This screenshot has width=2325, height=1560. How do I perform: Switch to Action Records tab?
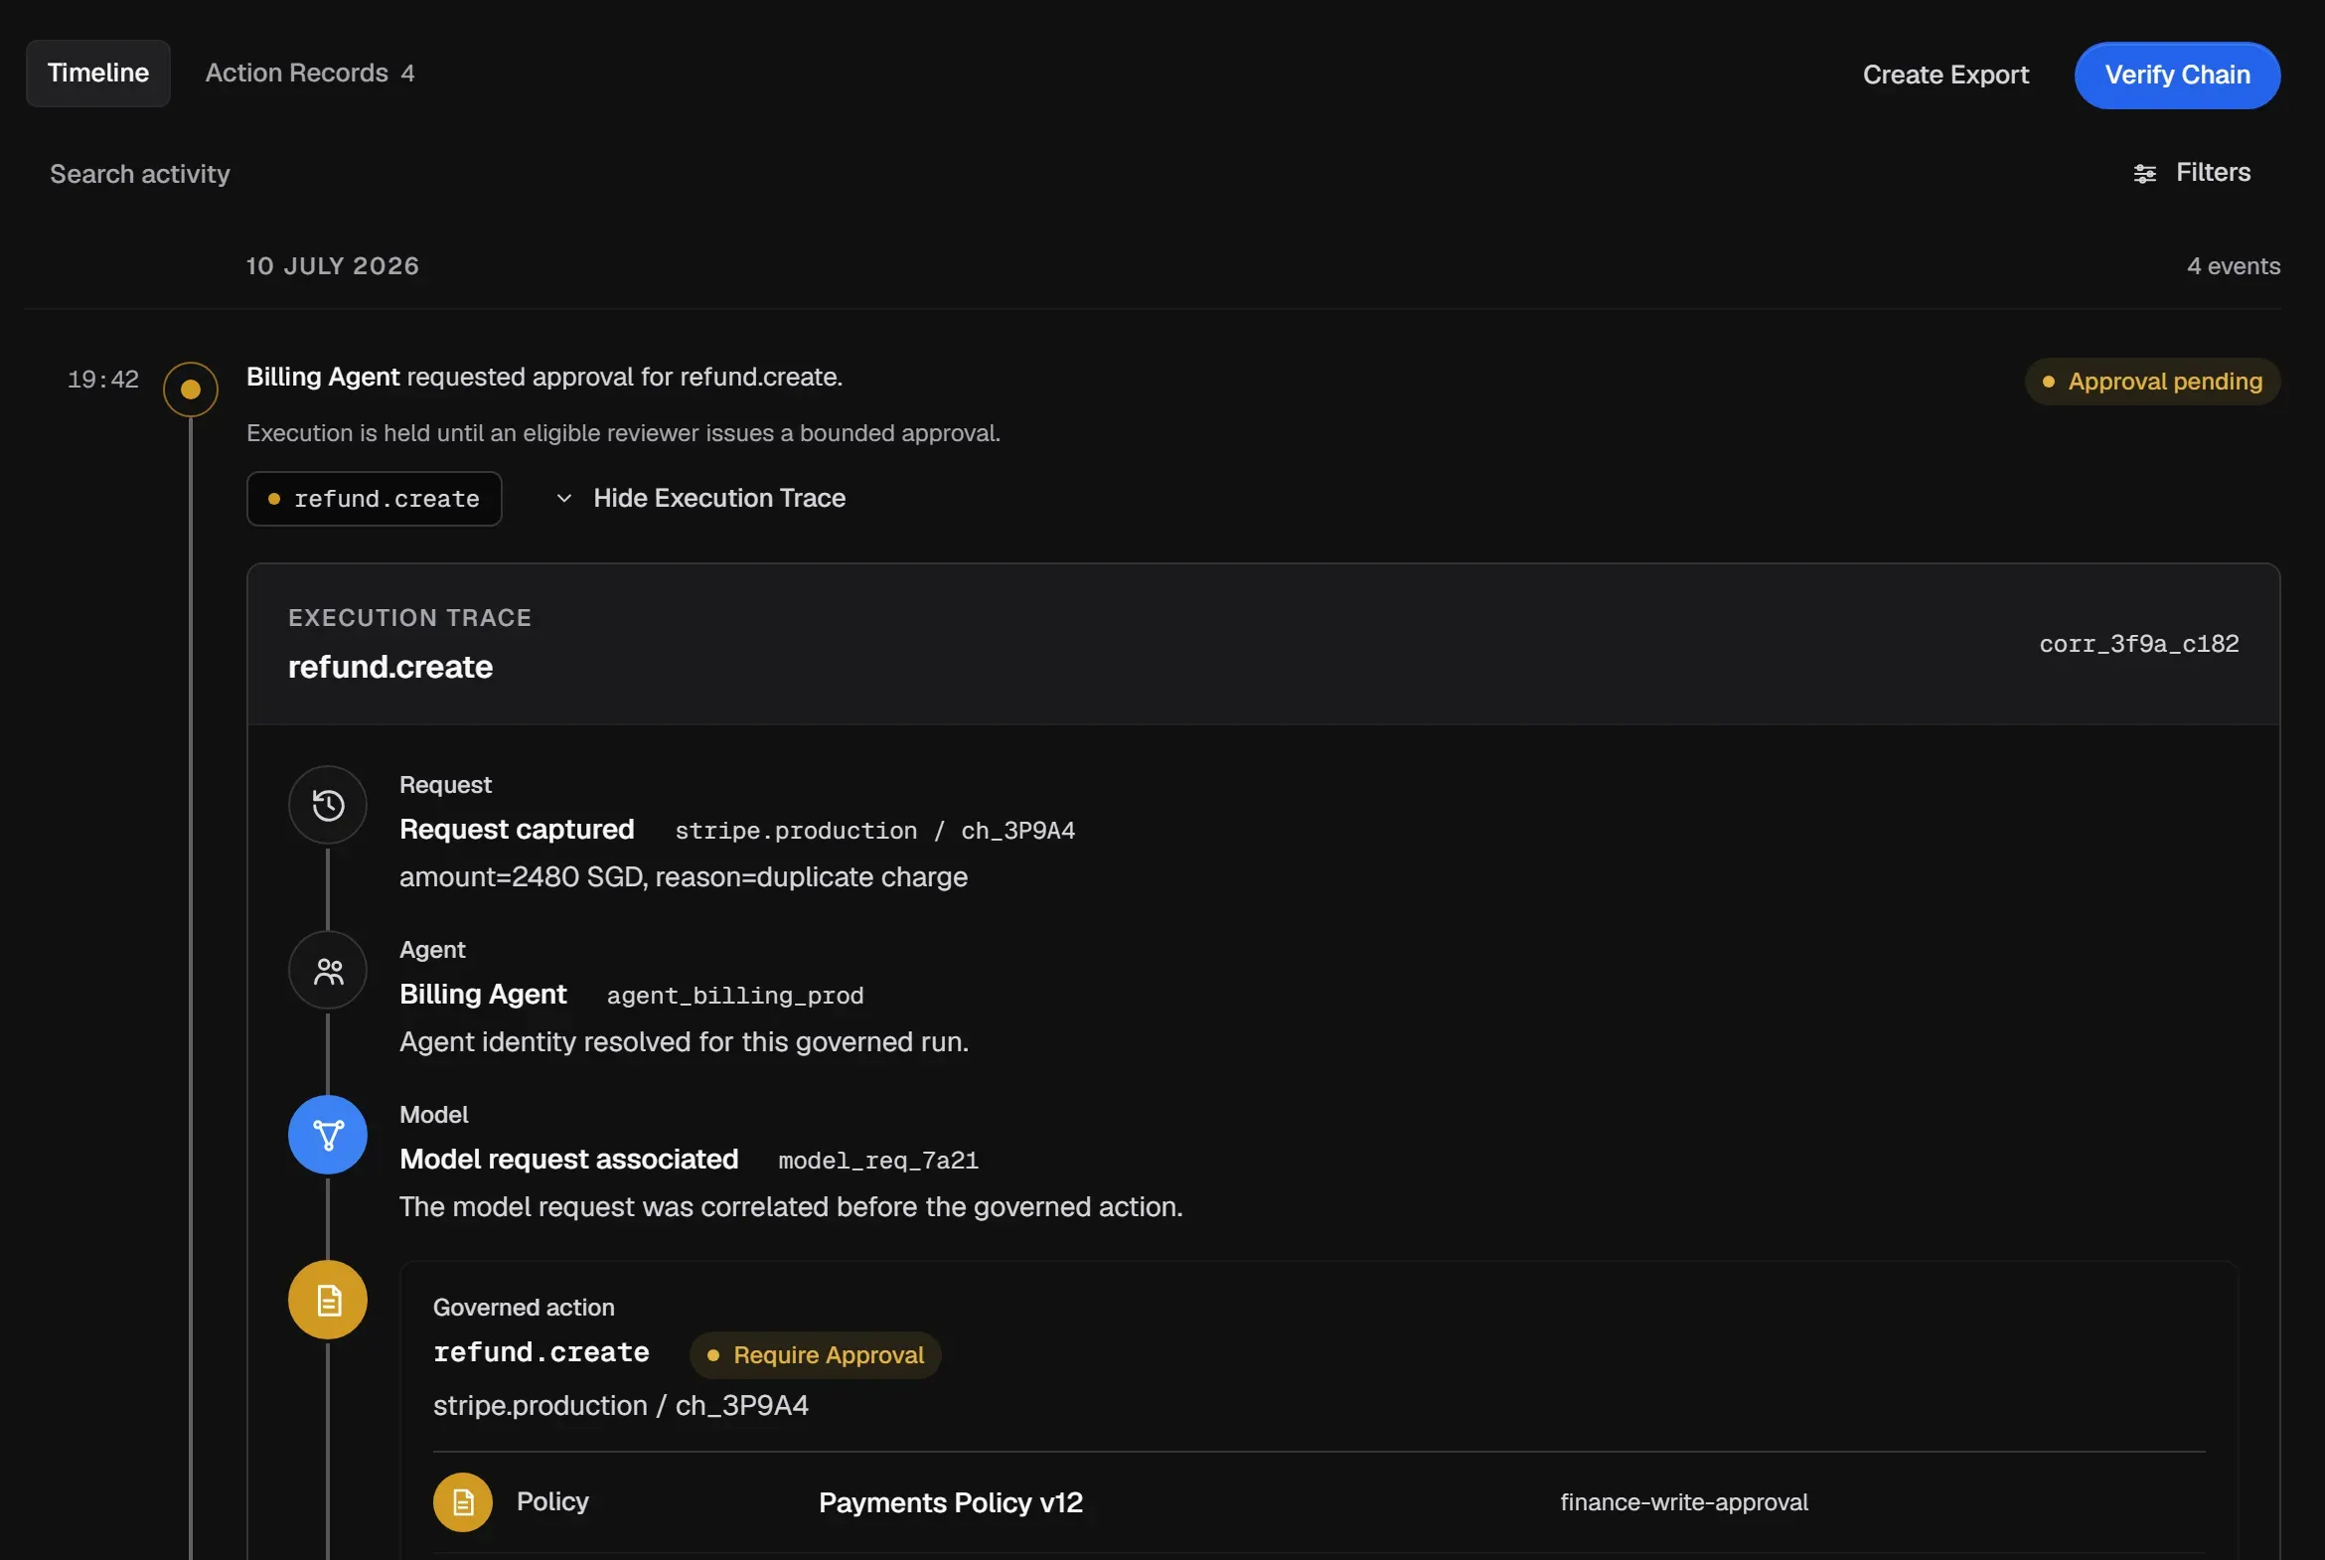(x=309, y=73)
